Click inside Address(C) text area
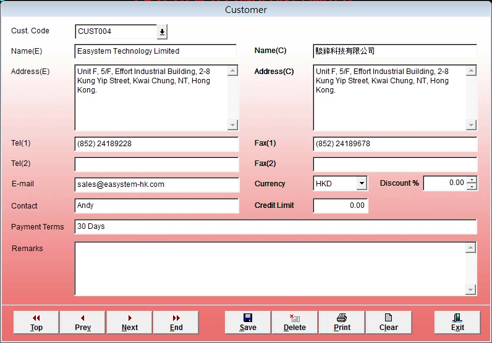Screen dimensions: 492x343 point(390,97)
